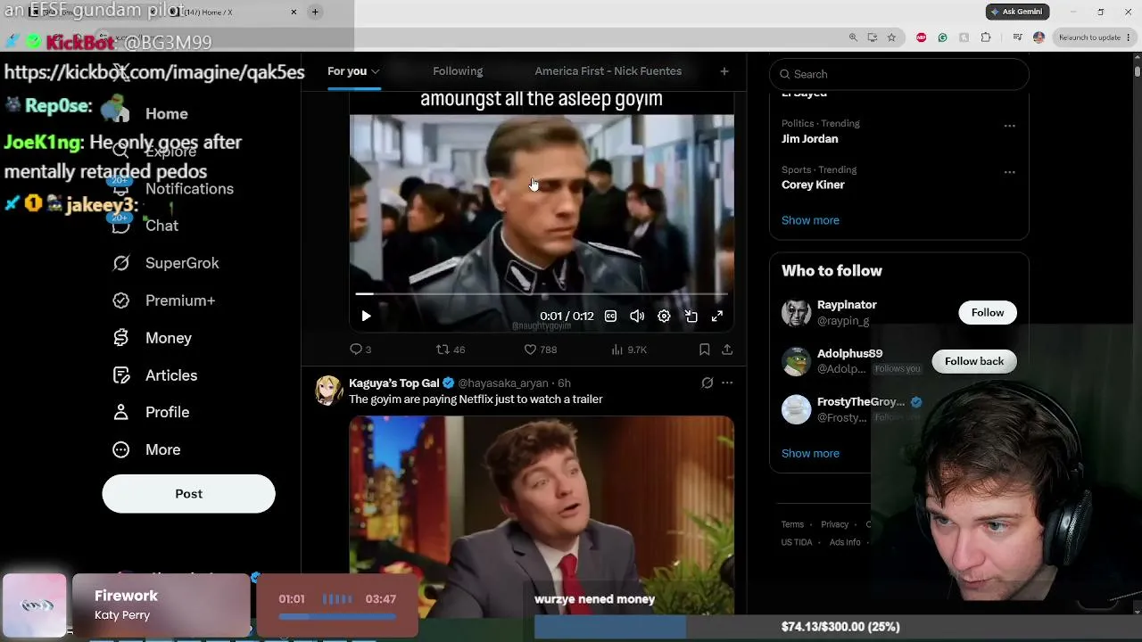The width and height of the screenshot is (1142, 642).
Task: Open the Terms footer link
Action: point(792,524)
